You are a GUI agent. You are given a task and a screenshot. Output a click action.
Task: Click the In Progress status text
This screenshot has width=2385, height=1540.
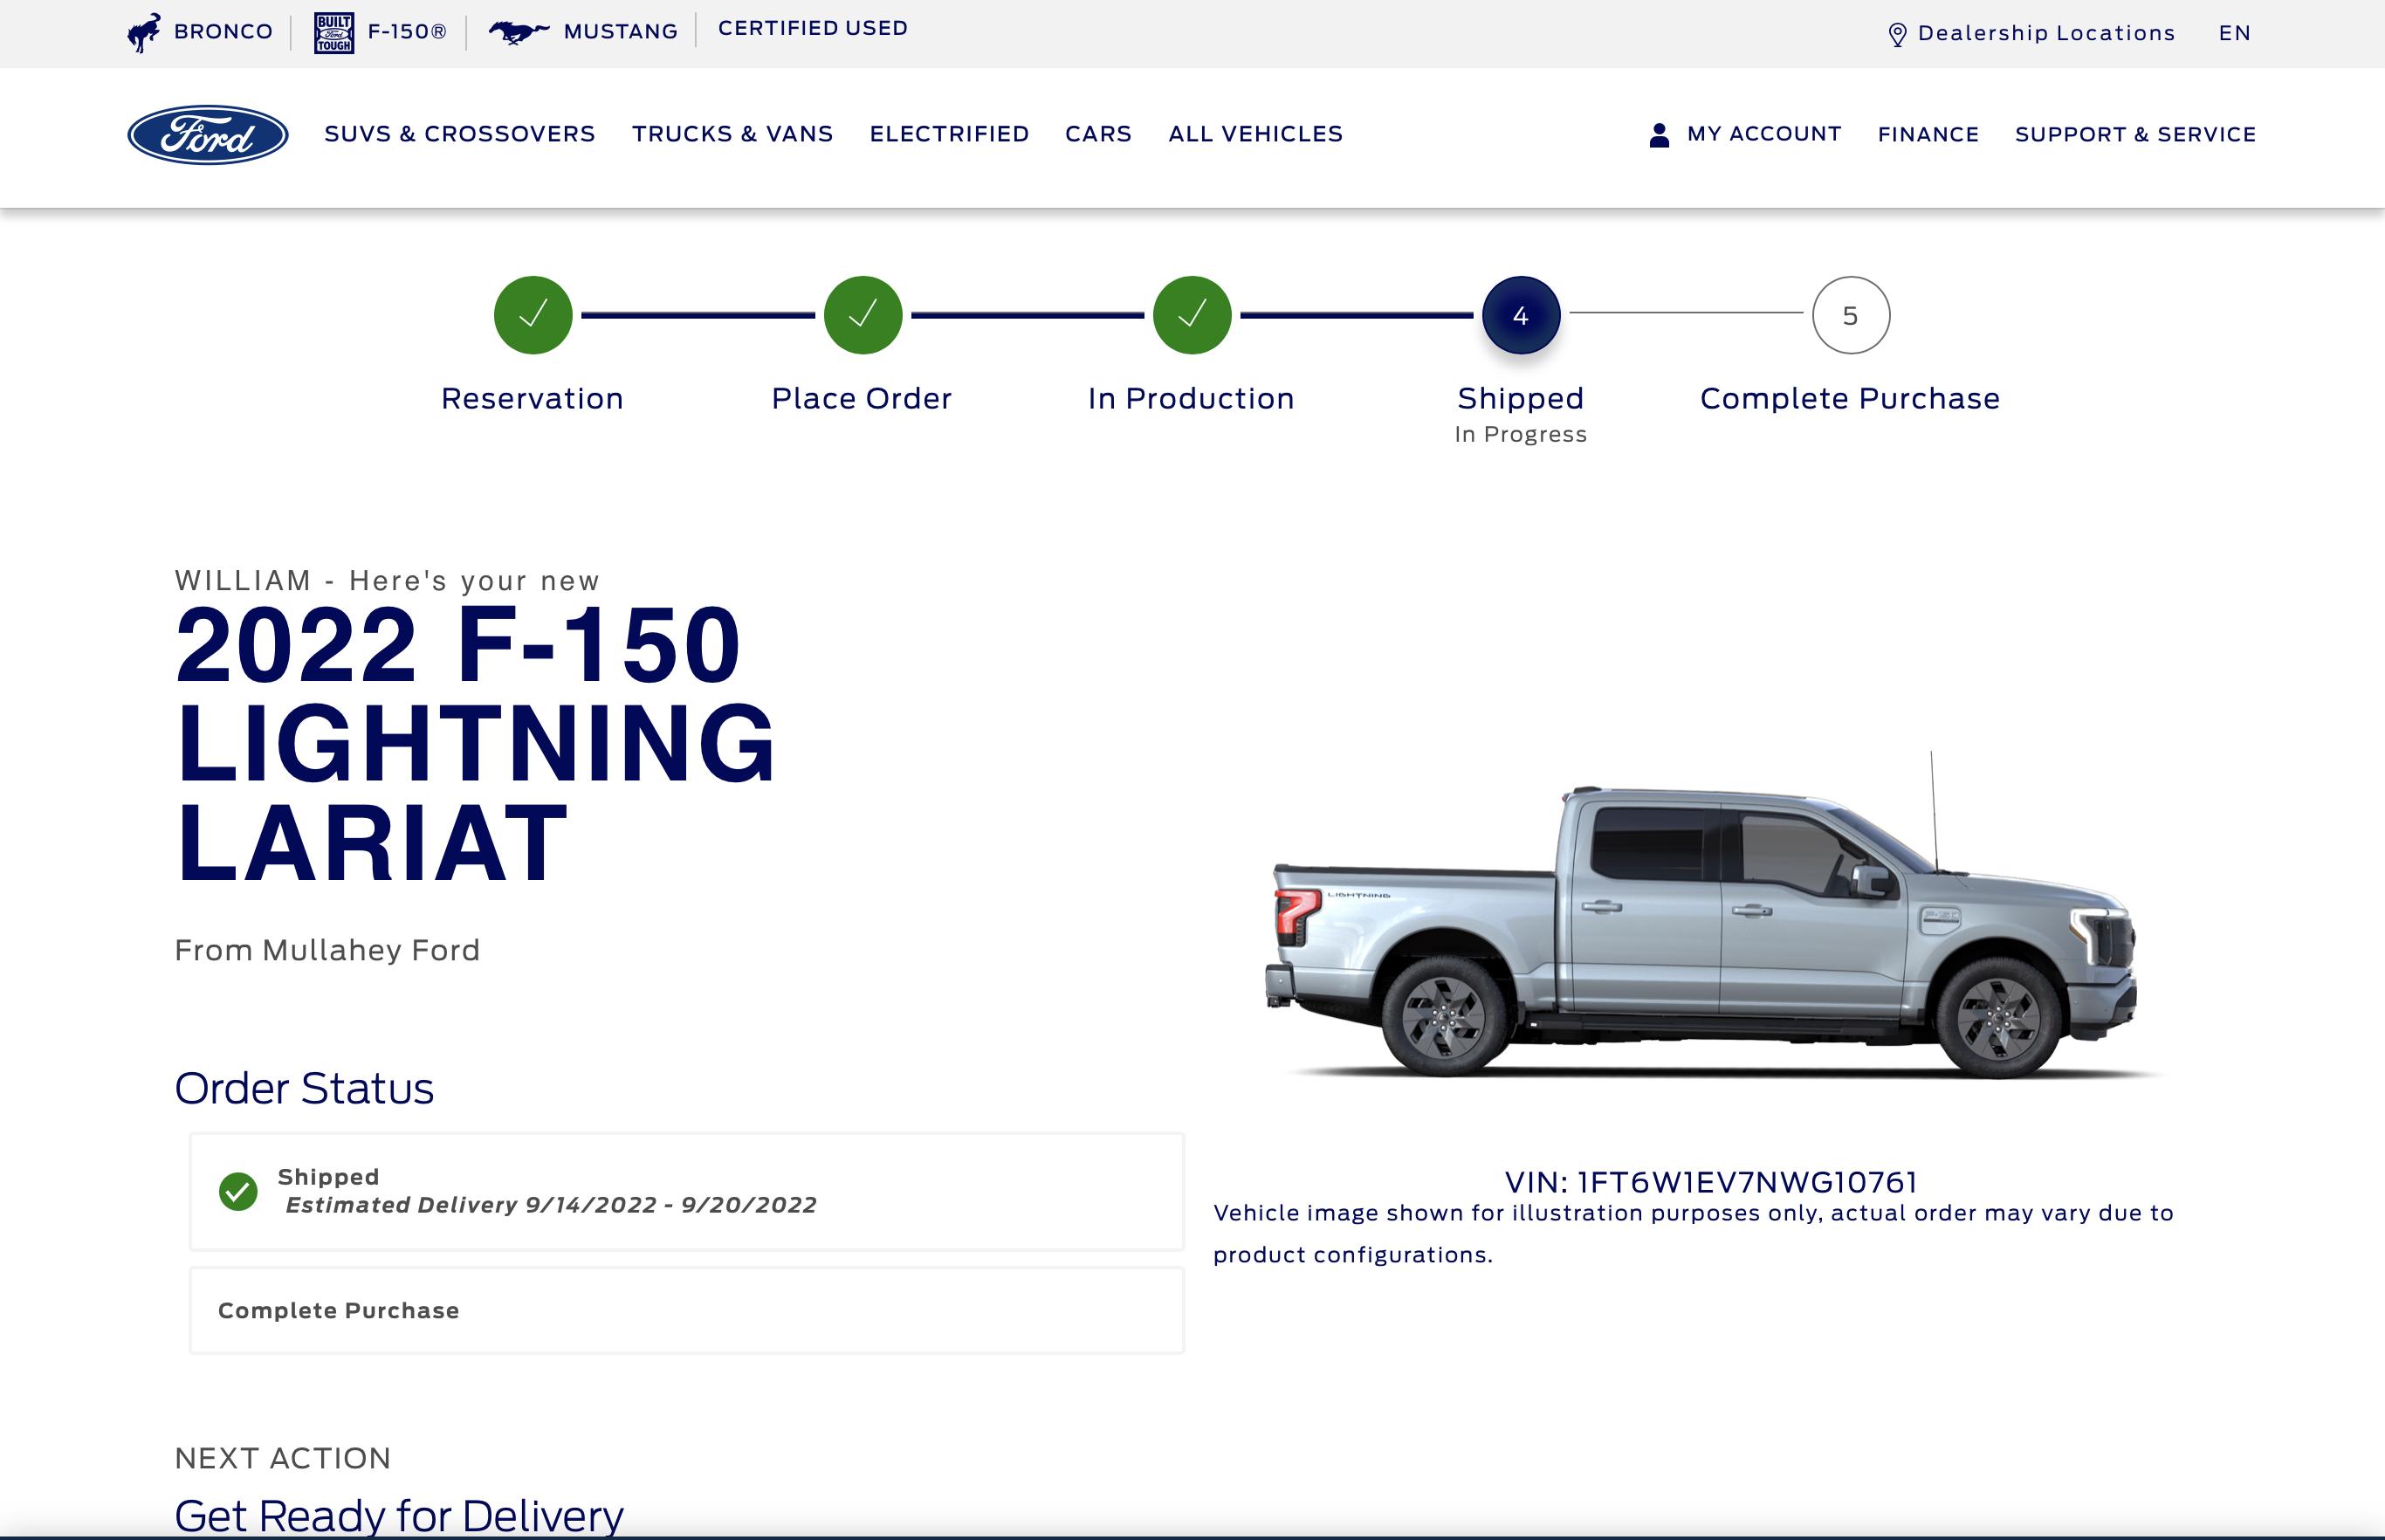[x=1521, y=435]
